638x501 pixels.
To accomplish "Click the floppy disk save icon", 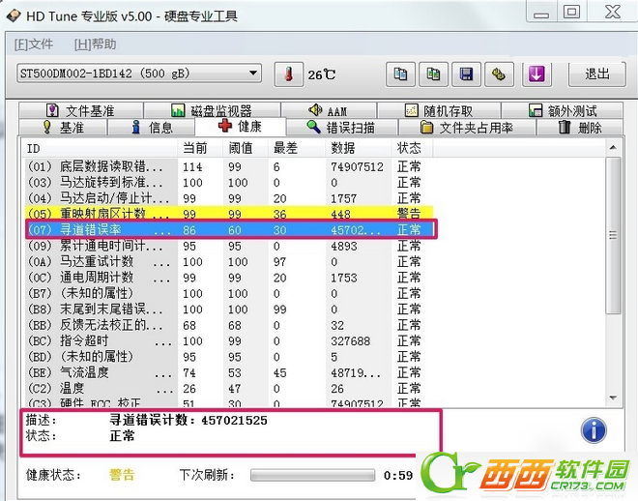I will [466, 74].
